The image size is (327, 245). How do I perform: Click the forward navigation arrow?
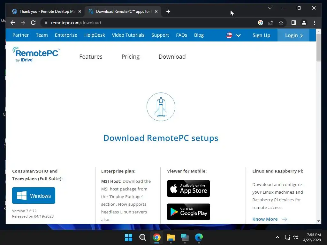tap(23, 23)
